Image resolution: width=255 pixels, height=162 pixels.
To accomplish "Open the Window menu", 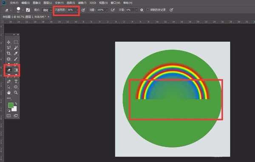I will tap(116, 3).
